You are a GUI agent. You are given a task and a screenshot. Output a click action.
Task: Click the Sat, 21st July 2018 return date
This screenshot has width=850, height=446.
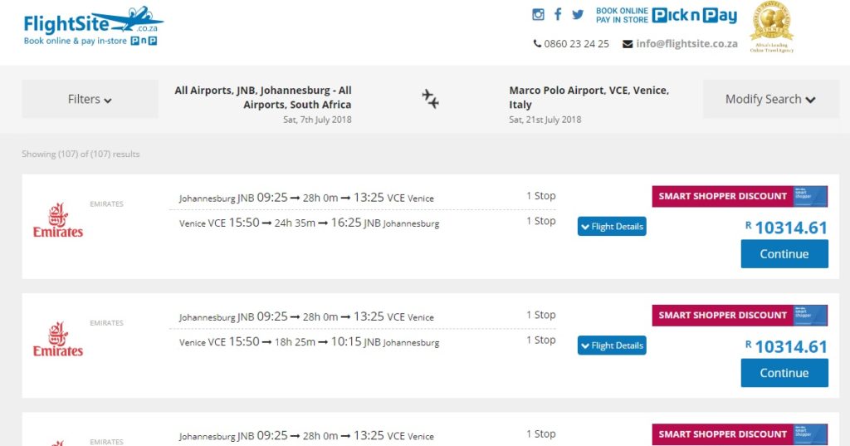(545, 120)
